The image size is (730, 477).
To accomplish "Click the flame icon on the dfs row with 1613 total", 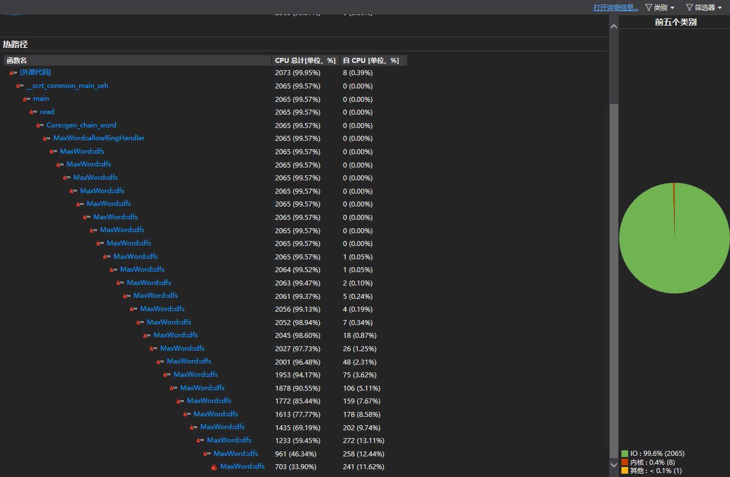I will point(187,415).
